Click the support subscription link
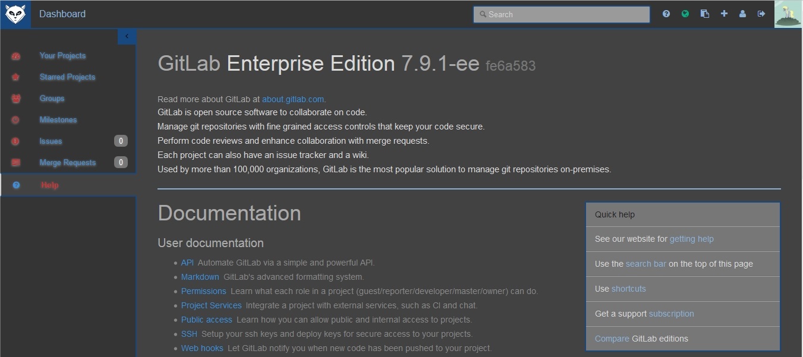This screenshot has height=357, width=803. point(672,314)
